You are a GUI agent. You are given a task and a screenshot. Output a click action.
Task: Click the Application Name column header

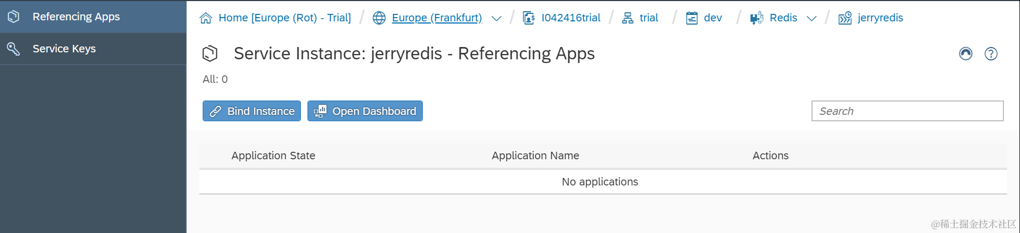click(535, 156)
